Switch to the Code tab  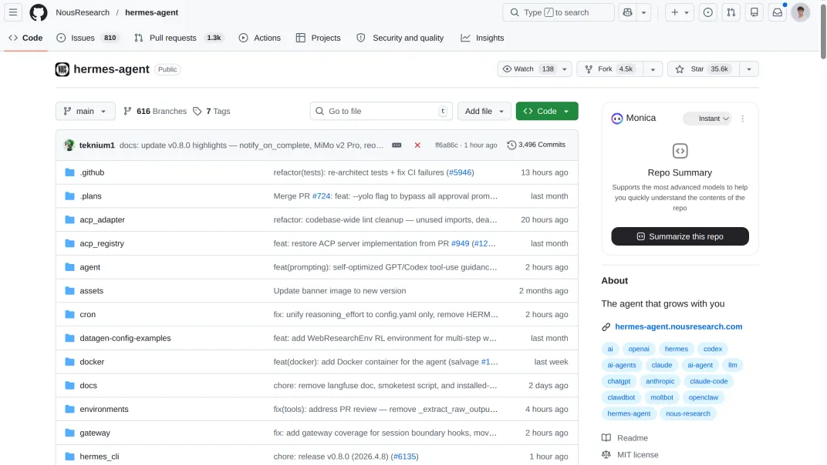pyautogui.click(x=25, y=38)
